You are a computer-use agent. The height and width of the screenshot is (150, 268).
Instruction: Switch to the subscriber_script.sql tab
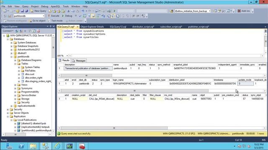[x=171, y=27]
